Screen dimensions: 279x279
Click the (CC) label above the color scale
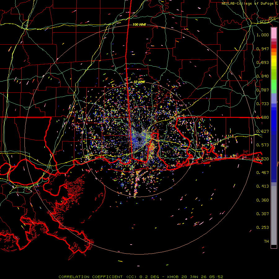[x=265, y=22]
